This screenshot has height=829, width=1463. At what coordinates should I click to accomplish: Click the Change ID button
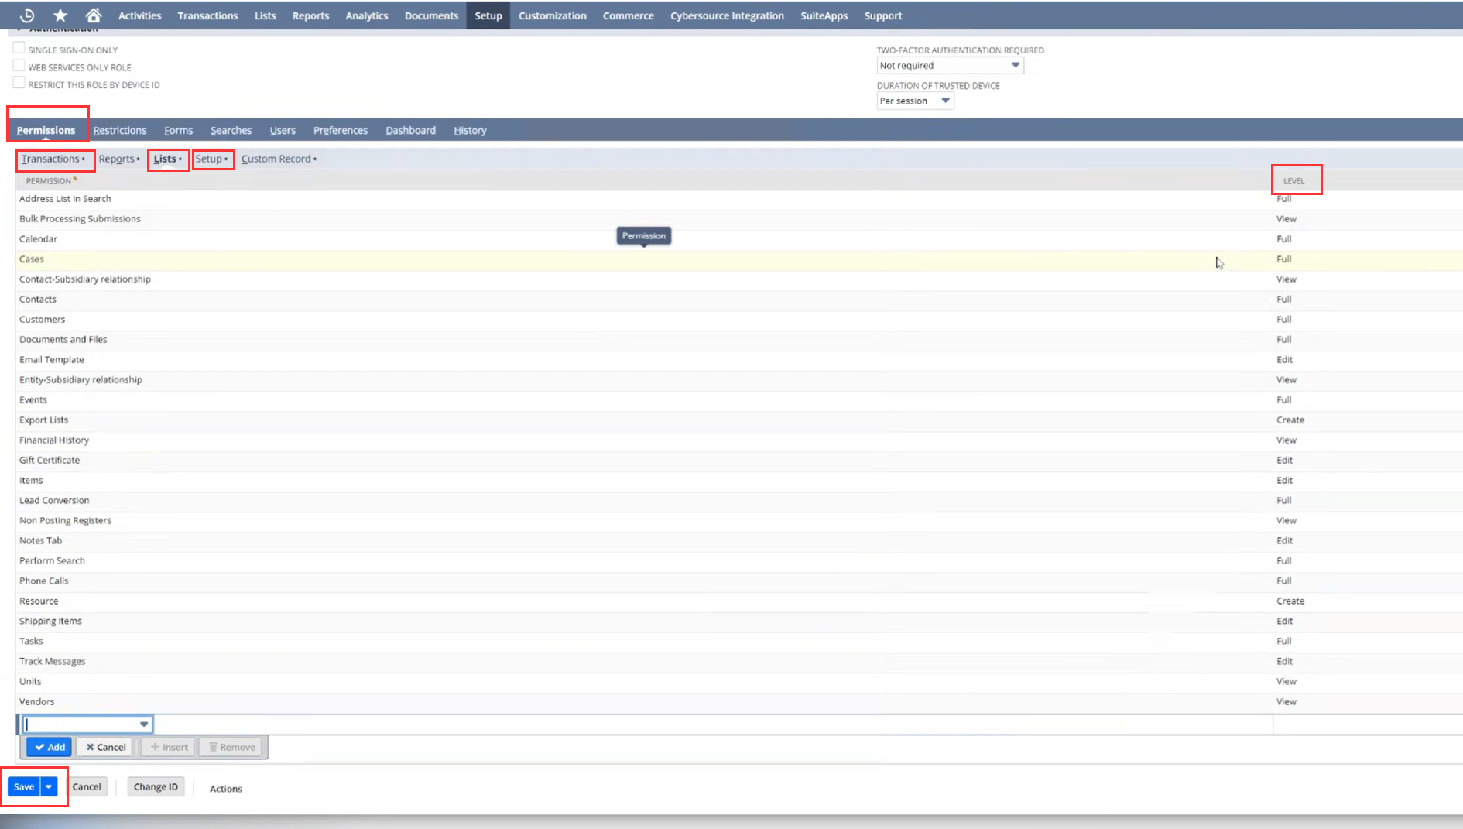coord(156,787)
